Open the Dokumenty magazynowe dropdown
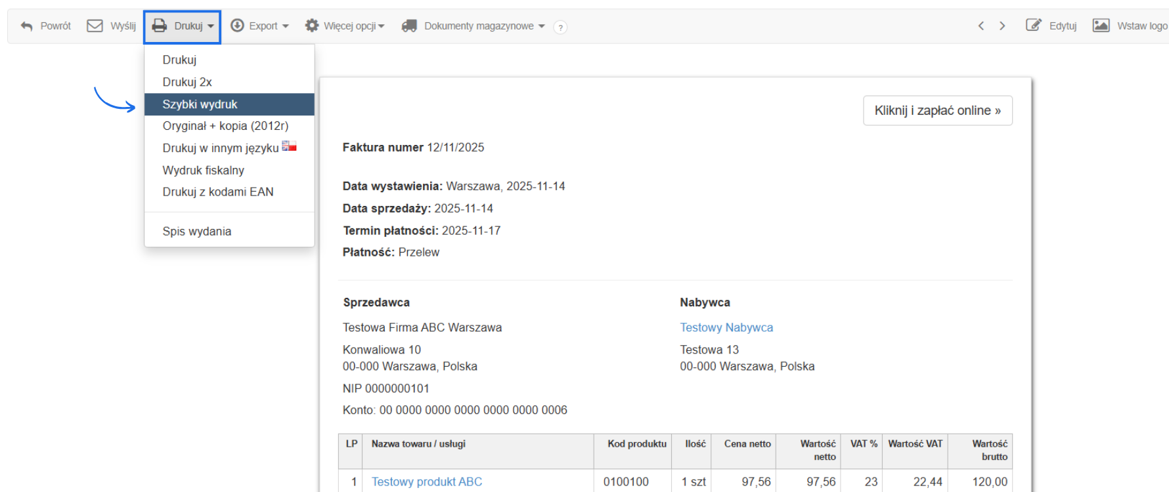 [x=542, y=26]
